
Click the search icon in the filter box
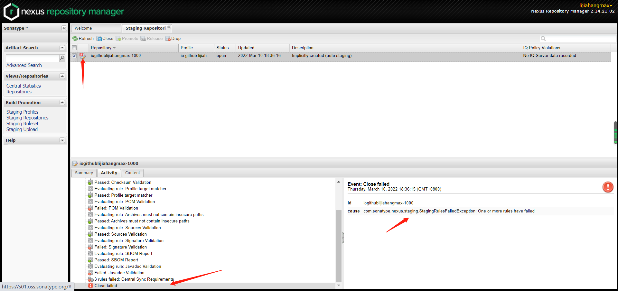543,39
